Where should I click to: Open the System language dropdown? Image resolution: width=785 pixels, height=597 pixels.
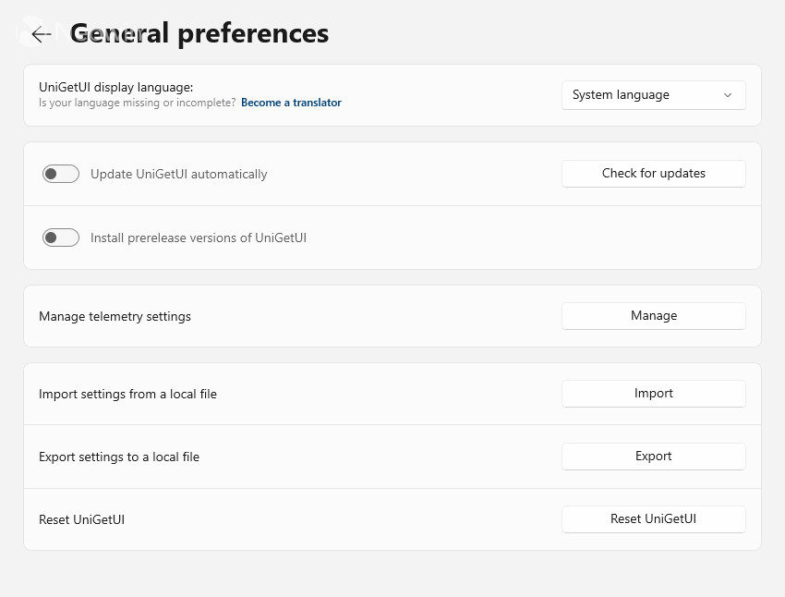coord(653,95)
